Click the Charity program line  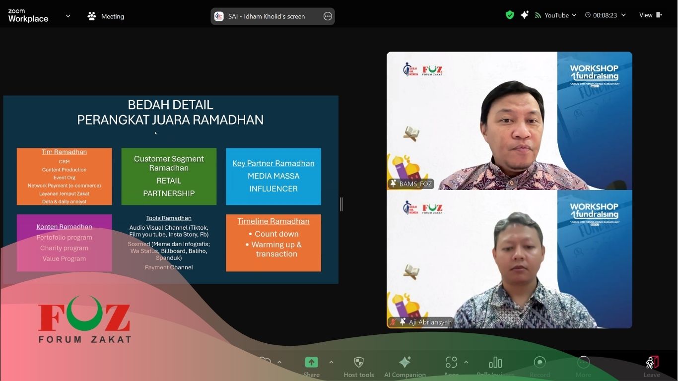click(x=64, y=248)
